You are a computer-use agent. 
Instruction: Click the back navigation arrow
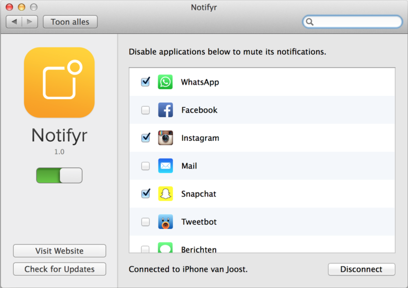coord(14,22)
